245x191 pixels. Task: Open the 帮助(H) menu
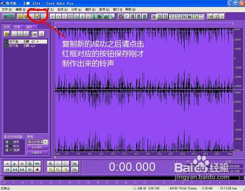click(x=130, y=9)
